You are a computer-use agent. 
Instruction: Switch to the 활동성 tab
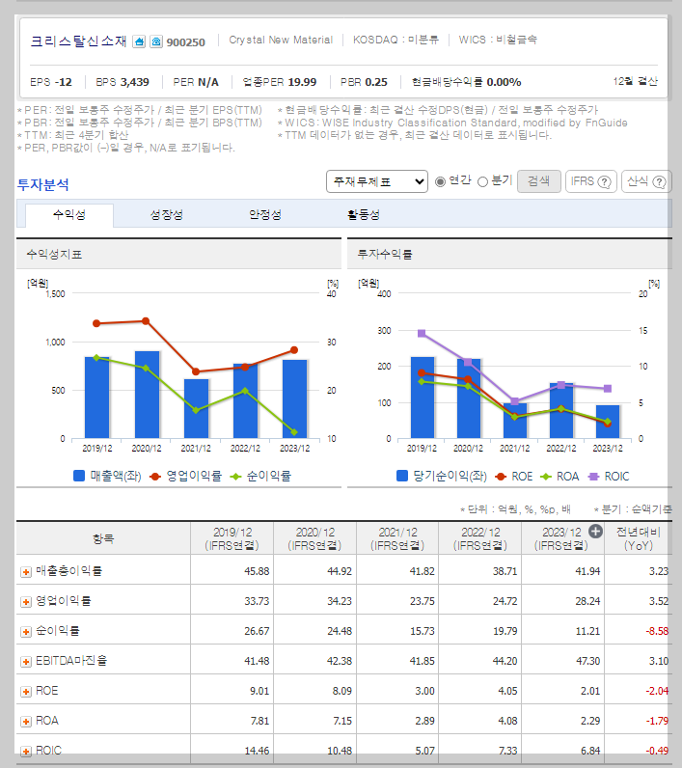[x=364, y=215]
